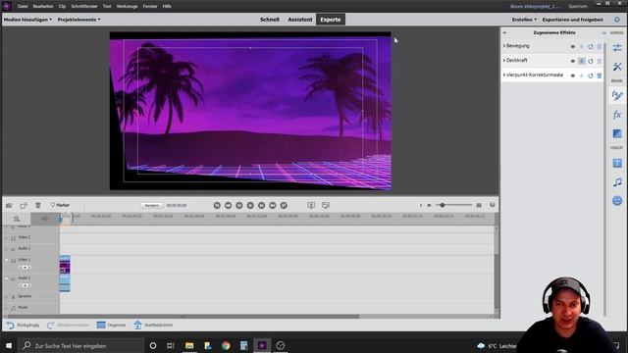Image resolution: width=628 pixels, height=353 pixels.
Task: Open the Effects fx panel
Action: 617,115
